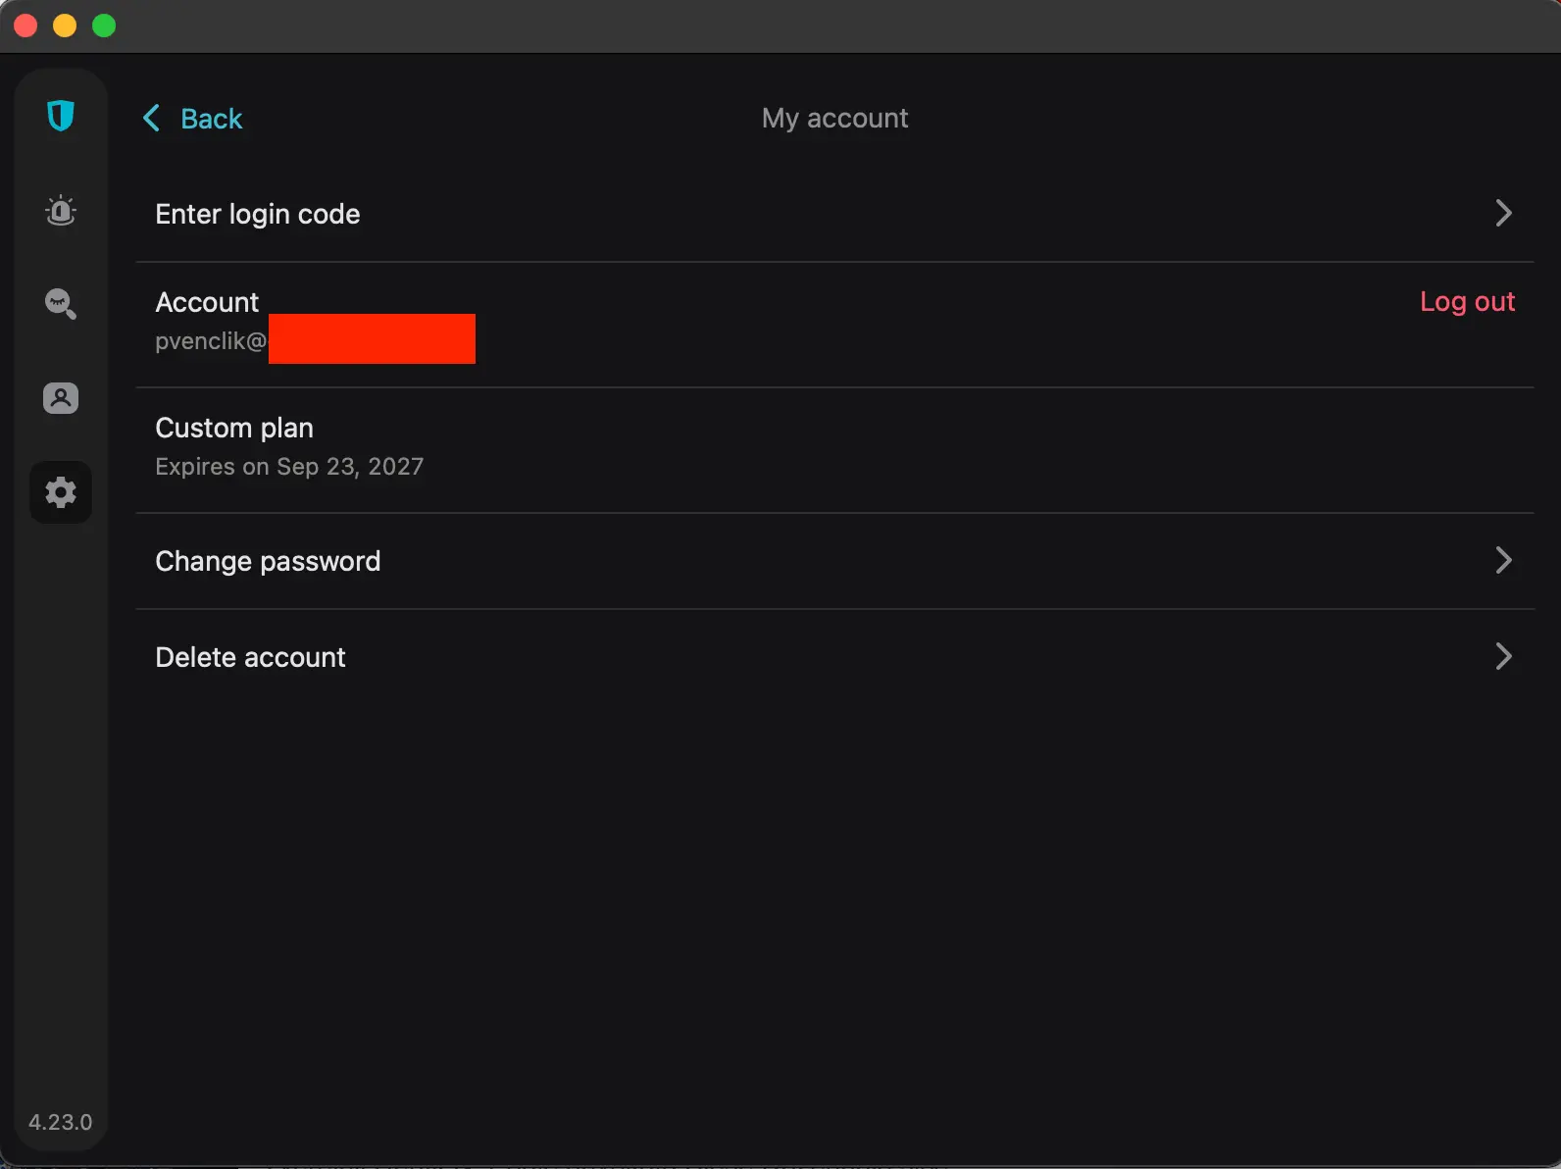Open the account switcher person icon
Screen dimensions: 1561x1169
click(61, 397)
